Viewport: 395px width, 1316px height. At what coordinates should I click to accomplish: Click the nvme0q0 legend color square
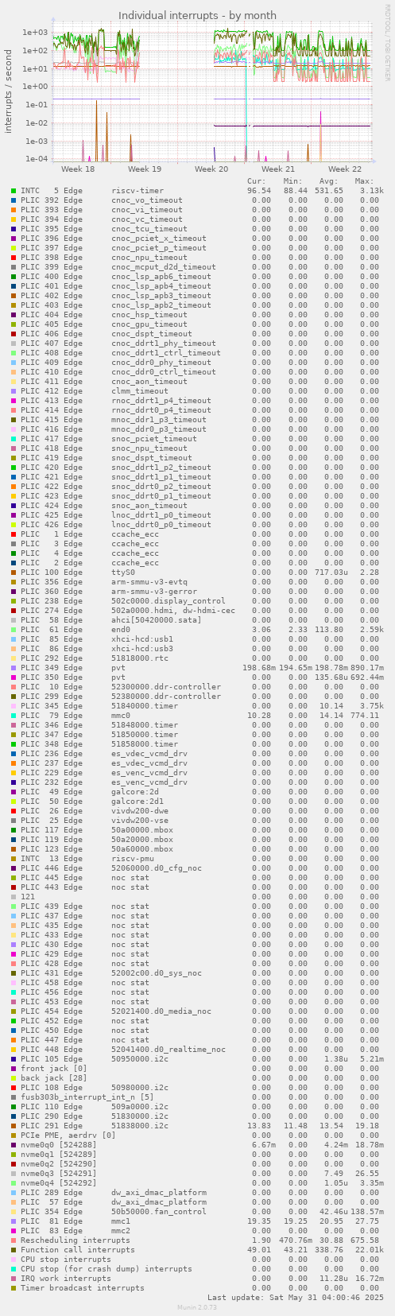[x=14, y=1145]
